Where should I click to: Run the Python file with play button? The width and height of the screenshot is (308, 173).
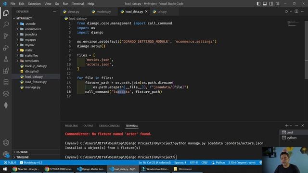pyautogui.click(x=287, y=12)
